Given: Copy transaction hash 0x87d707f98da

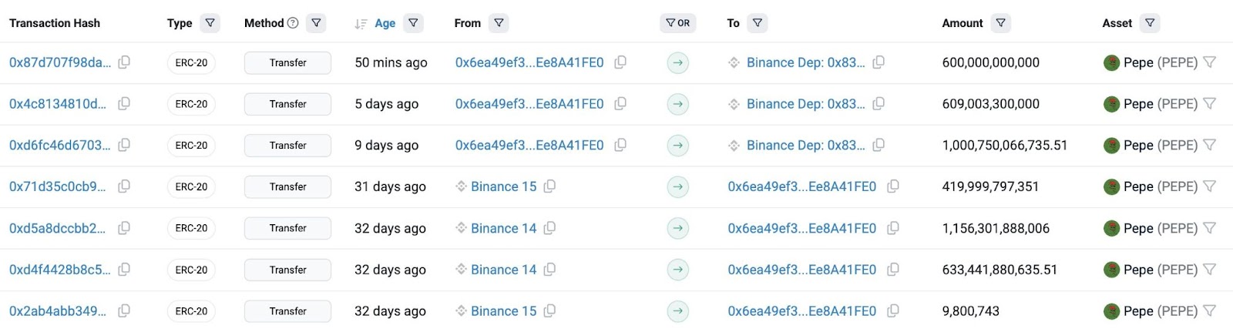Looking at the screenshot, I should (124, 62).
